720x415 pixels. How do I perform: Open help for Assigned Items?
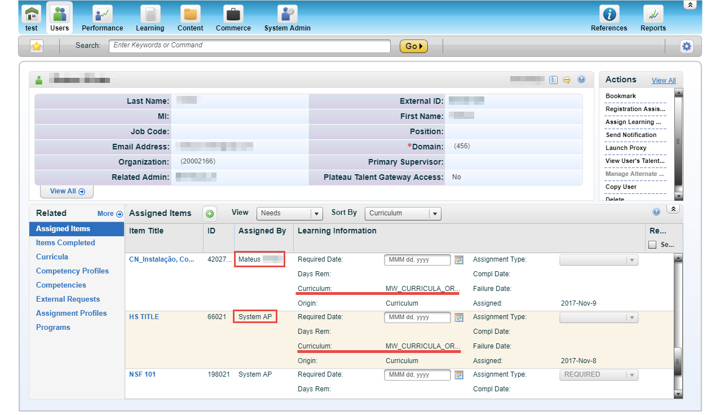click(656, 212)
